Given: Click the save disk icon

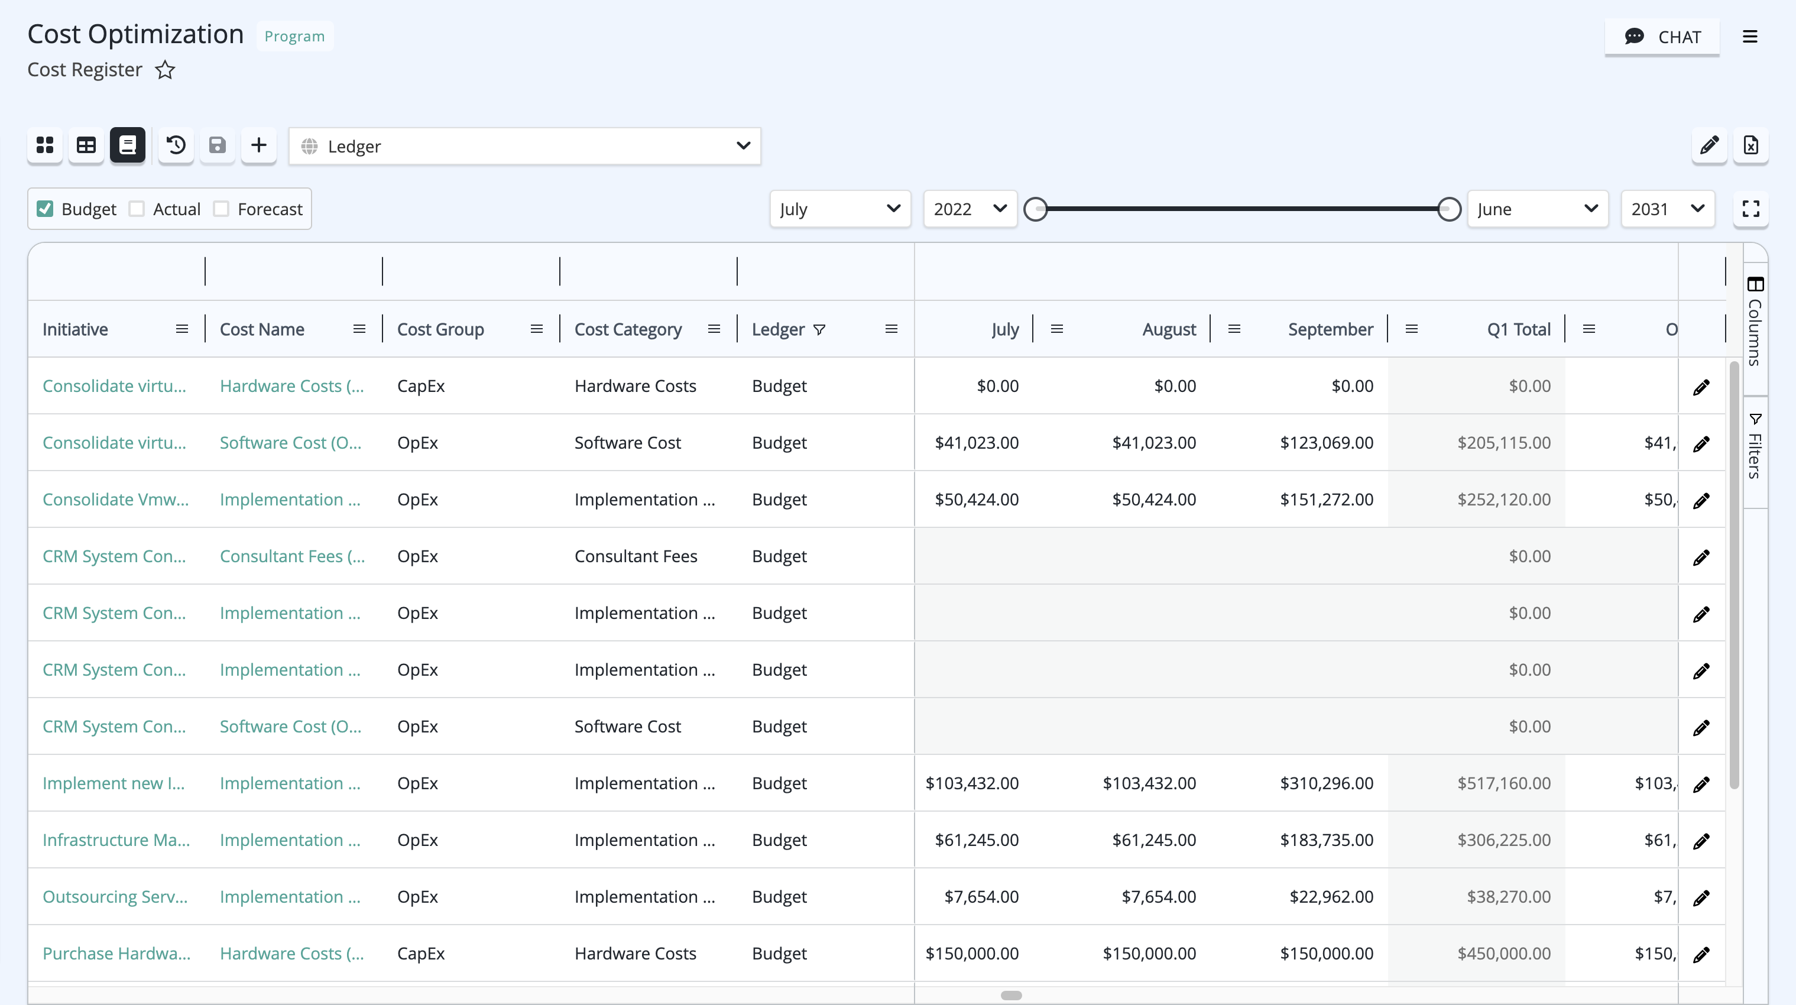Looking at the screenshot, I should tap(218, 145).
